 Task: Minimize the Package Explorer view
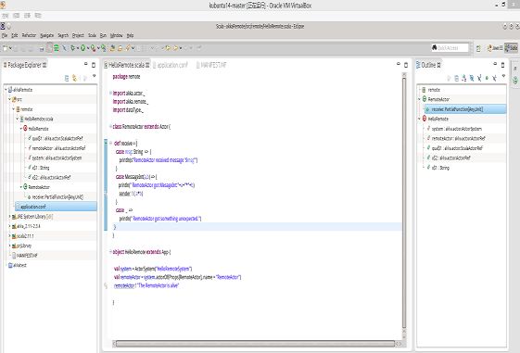(x=85, y=64)
